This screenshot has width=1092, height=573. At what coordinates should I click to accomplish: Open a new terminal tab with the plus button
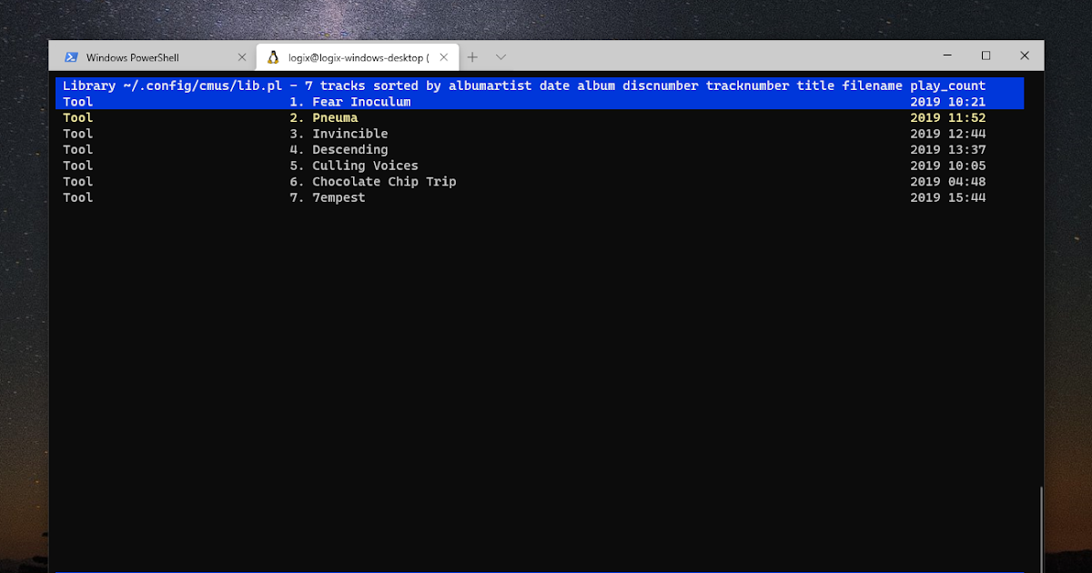pyautogui.click(x=472, y=56)
